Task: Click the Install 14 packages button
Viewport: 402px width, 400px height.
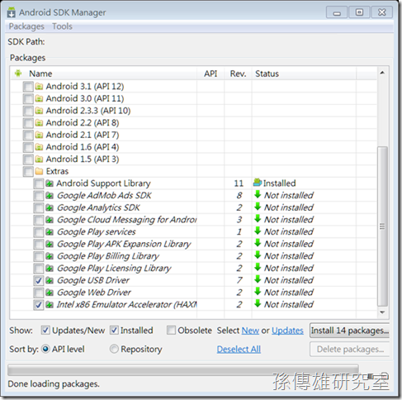Action: [350, 331]
